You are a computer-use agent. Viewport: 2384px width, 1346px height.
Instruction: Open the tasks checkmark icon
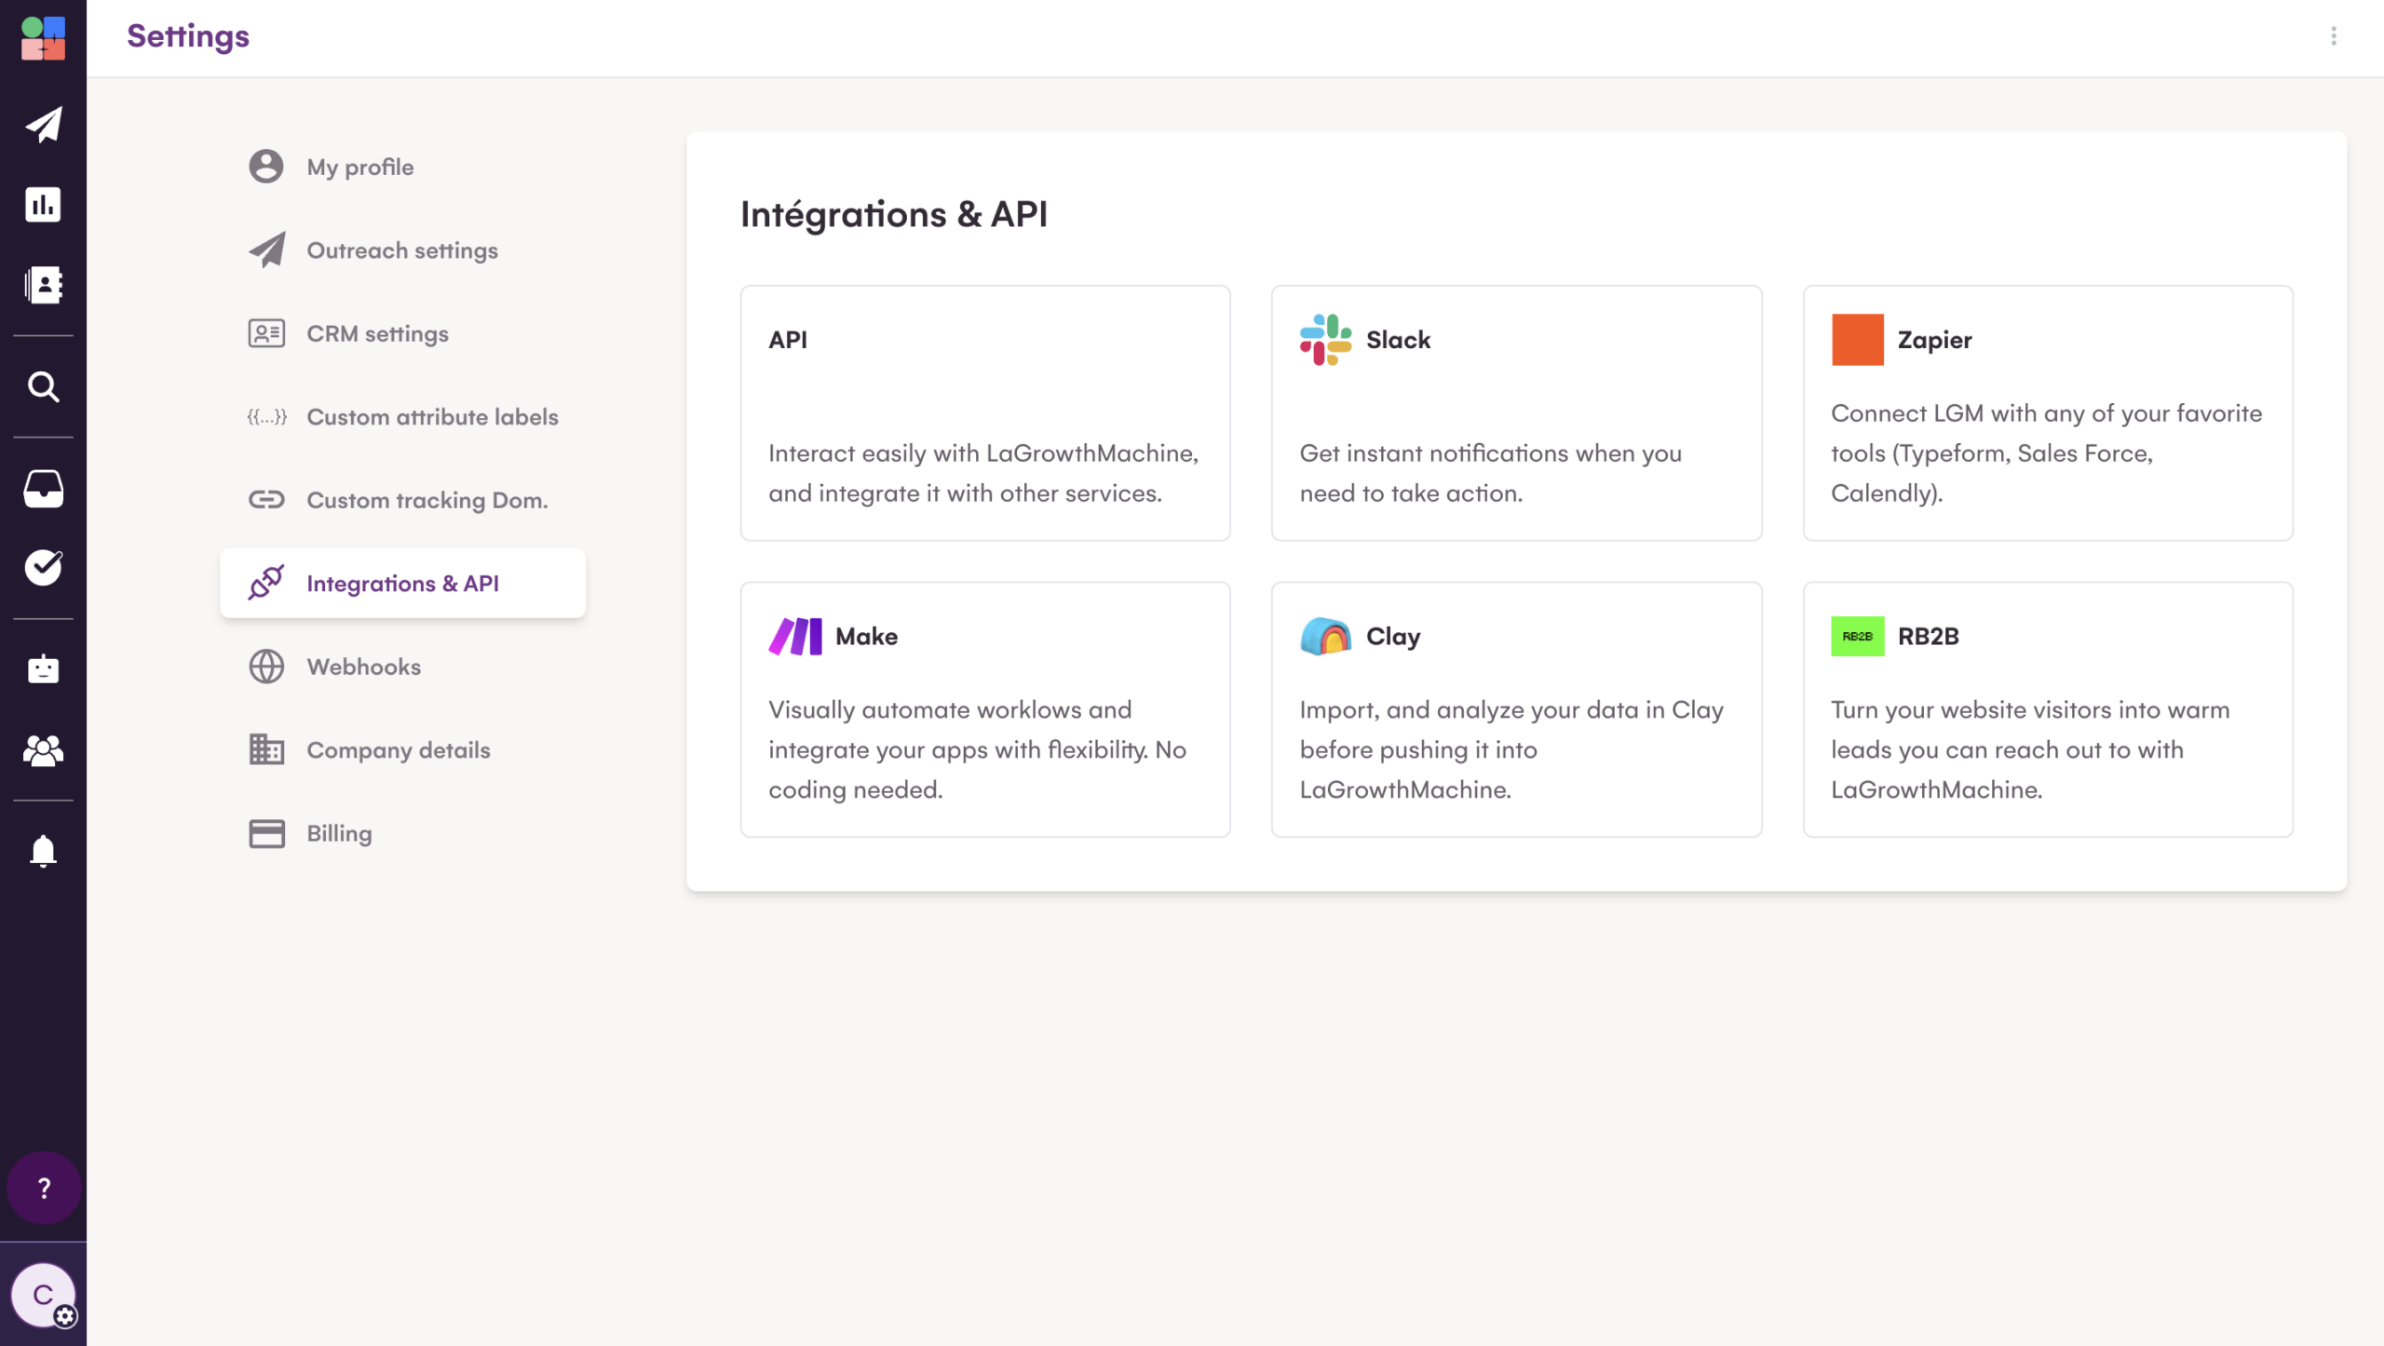click(43, 567)
